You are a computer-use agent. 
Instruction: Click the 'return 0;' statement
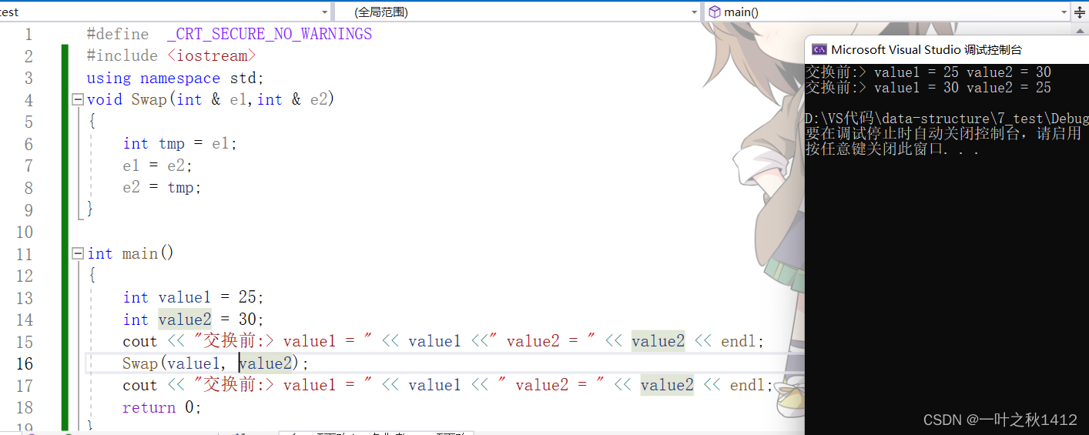click(162, 407)
